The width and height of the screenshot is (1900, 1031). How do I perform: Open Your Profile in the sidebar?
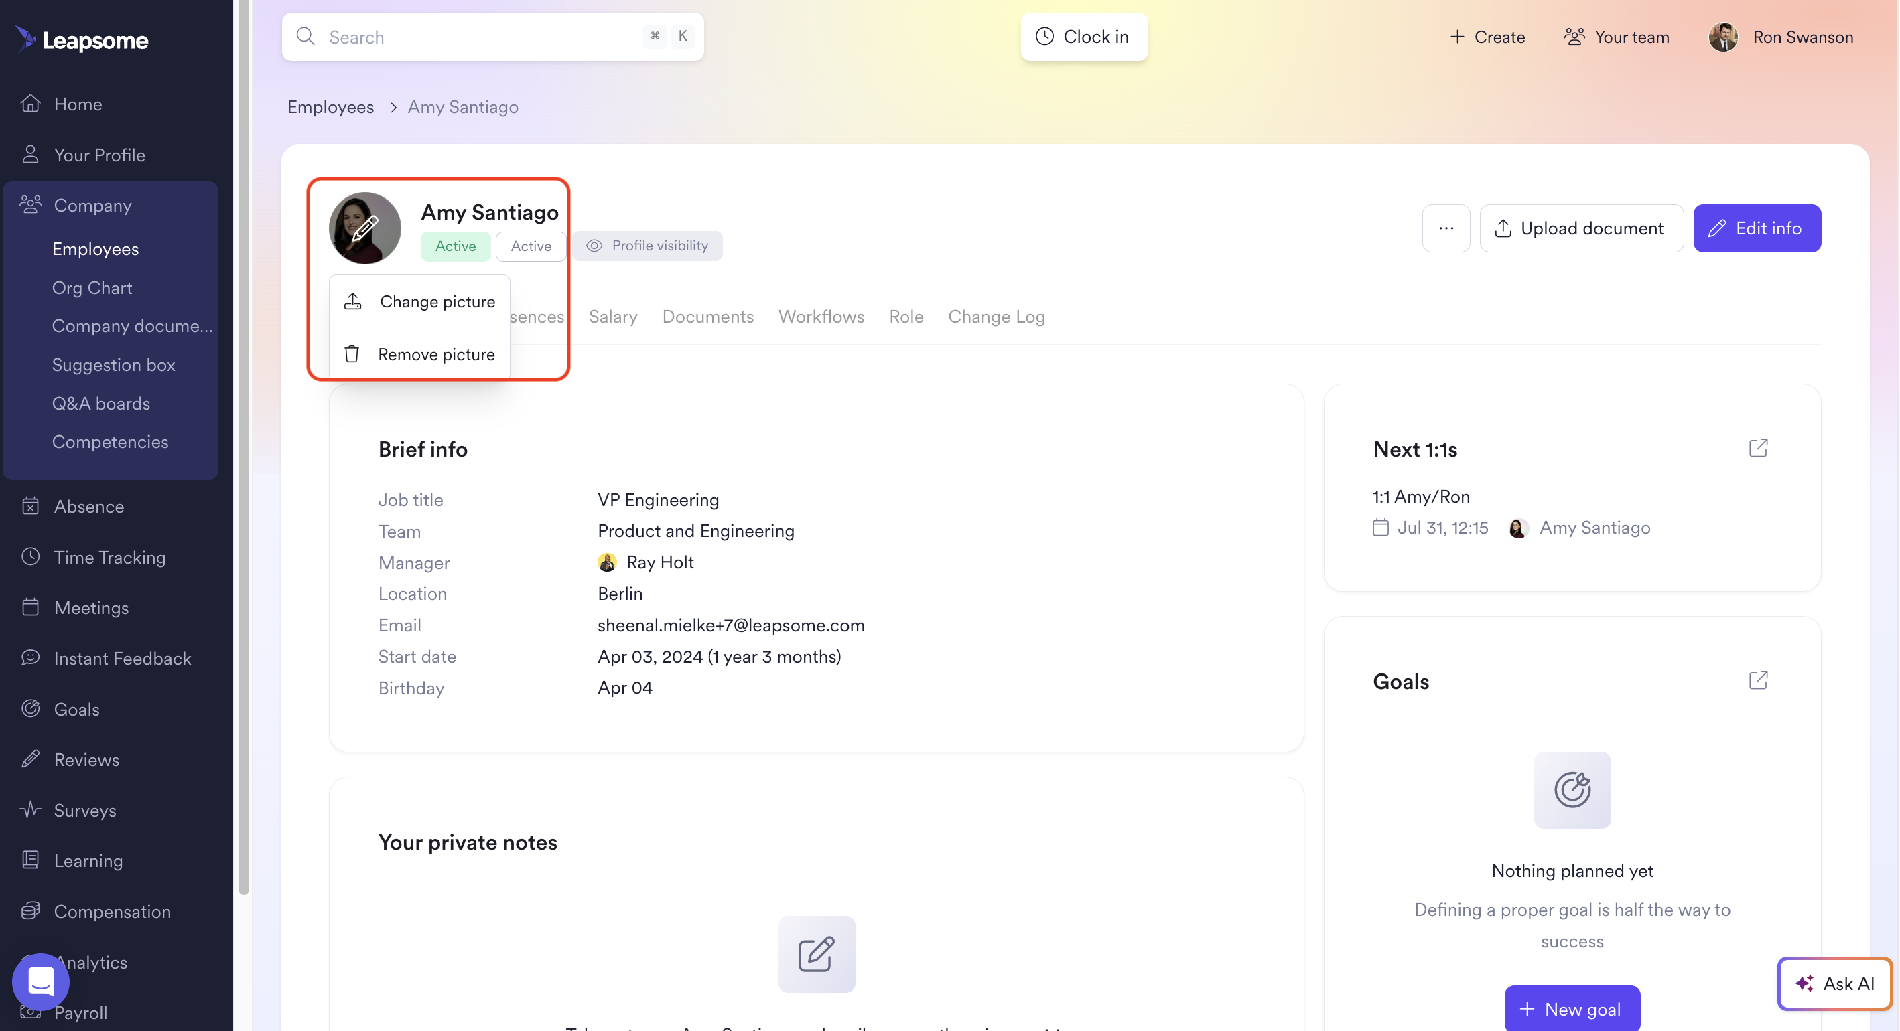click(x=99, y=155)
